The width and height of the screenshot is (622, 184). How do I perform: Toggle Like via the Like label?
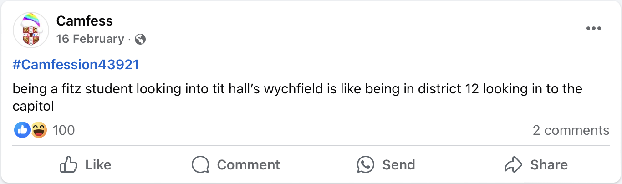(98, 164)
